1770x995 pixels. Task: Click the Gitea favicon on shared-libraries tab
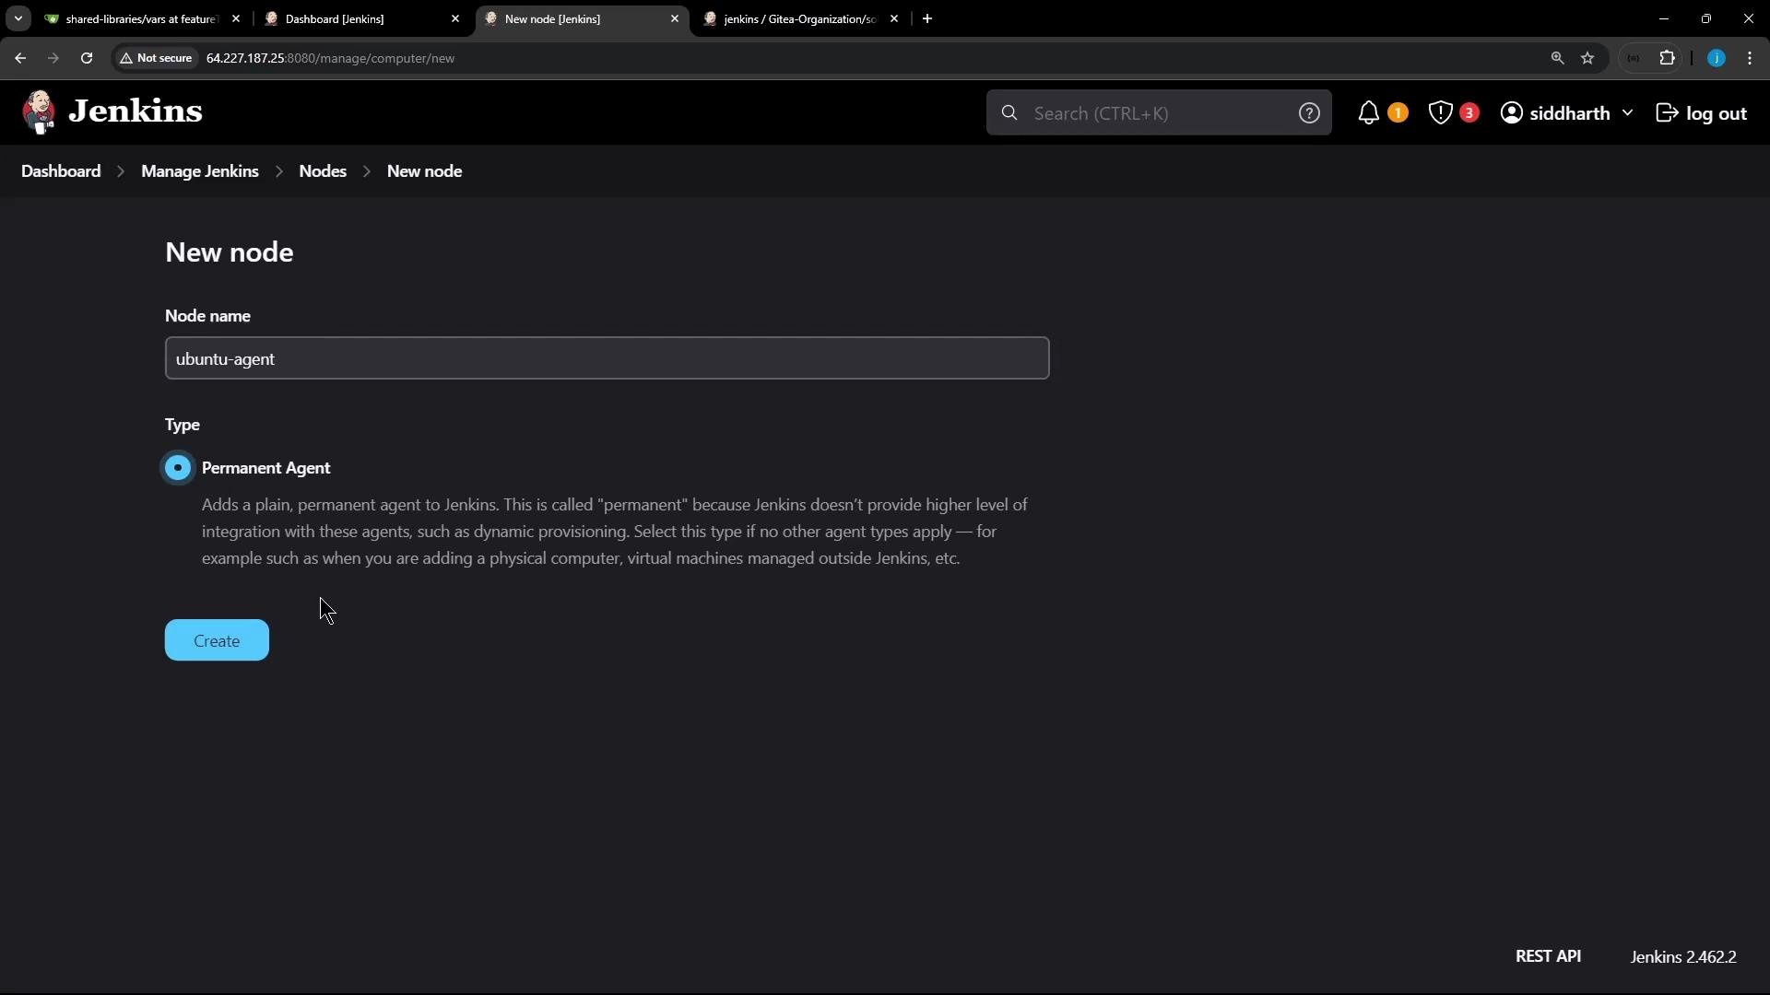52,18
